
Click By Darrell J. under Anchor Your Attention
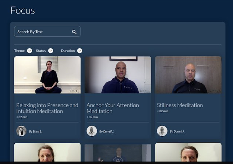click(x=107, y=131)
